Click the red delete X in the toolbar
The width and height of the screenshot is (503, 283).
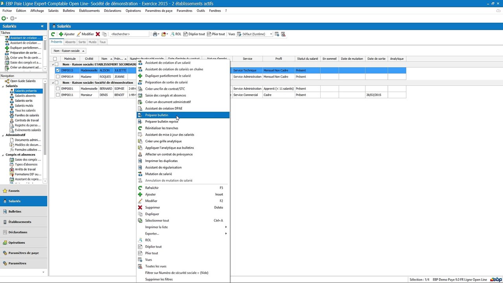click(98, 34)
